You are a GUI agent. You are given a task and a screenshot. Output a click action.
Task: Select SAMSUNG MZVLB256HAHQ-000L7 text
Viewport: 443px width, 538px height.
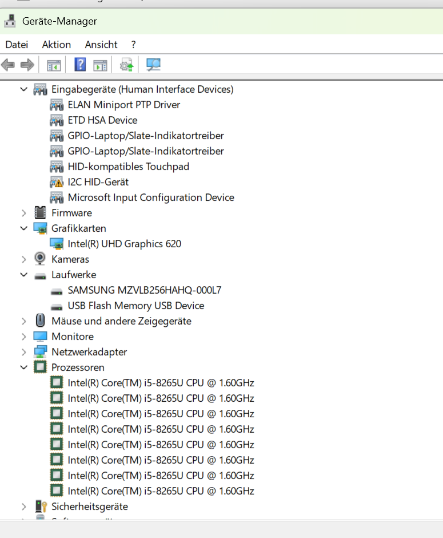[144, 290]
